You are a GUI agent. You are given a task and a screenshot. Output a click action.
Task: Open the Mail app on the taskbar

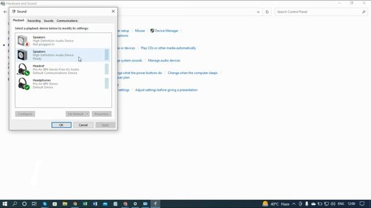coord(105,204)
